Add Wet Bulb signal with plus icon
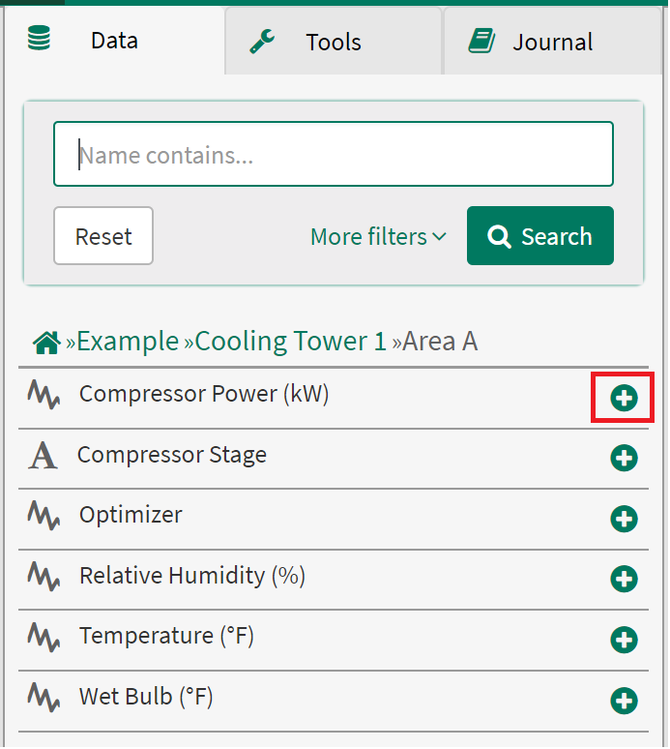Viewport: 670px width, 749px height. 624,700
